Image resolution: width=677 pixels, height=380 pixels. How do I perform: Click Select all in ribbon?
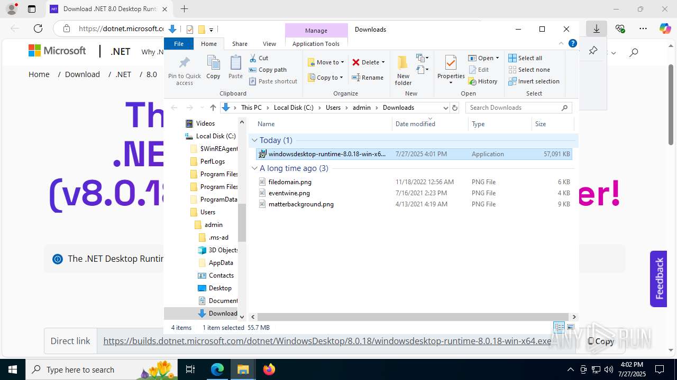525,58
